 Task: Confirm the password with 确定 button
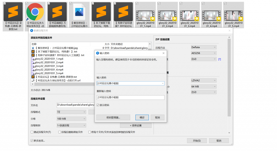tap(142, 117)
